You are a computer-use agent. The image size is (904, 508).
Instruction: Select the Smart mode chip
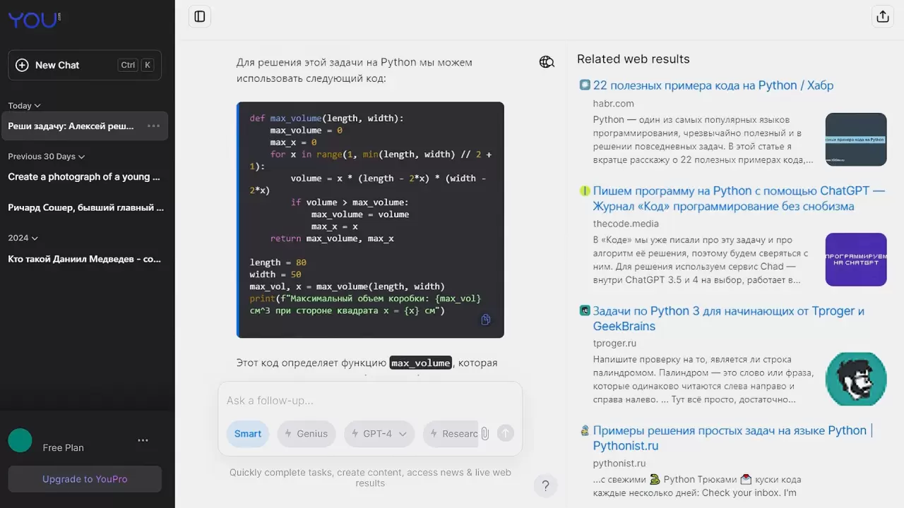pyautogui.click(x=247, y=434)
